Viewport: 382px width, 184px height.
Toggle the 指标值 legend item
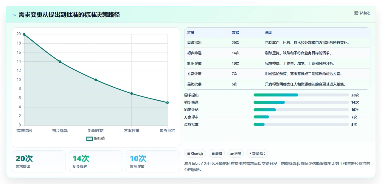(96, 139)
